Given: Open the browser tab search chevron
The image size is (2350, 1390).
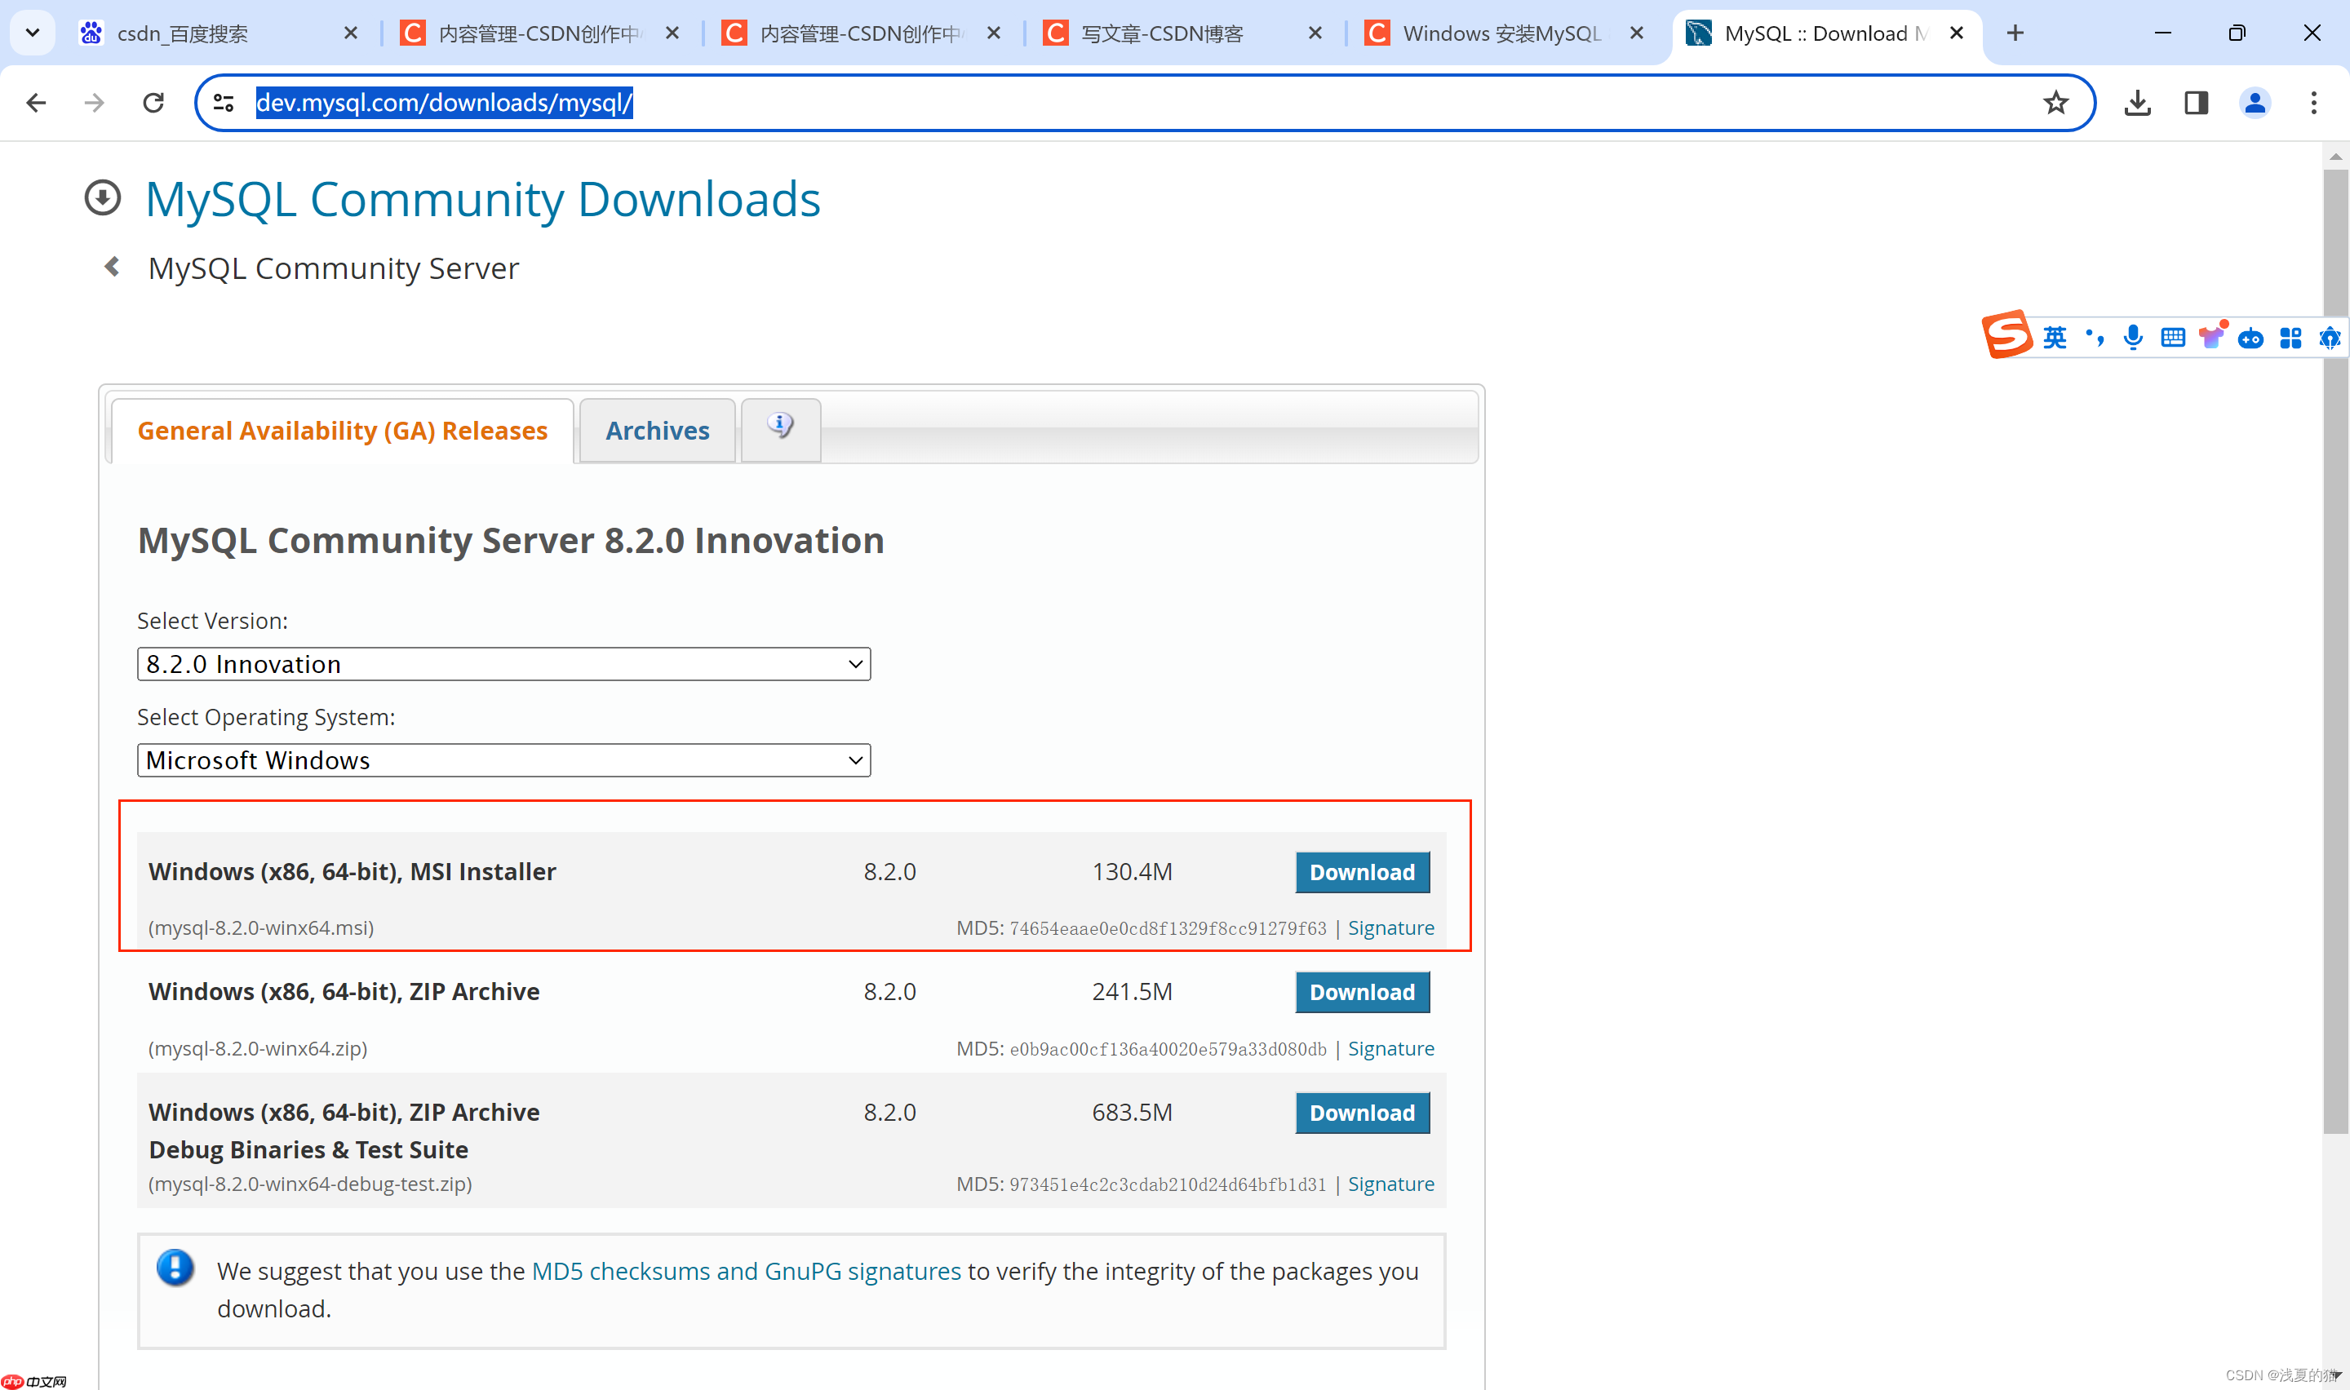Looking at the screenshot, I should (x=32, y=32).
